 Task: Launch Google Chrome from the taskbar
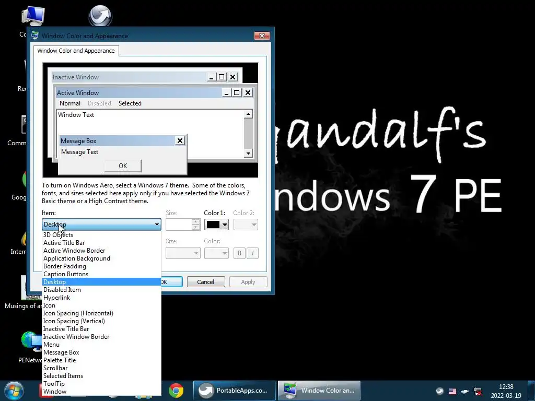click(x=176, y=391)
